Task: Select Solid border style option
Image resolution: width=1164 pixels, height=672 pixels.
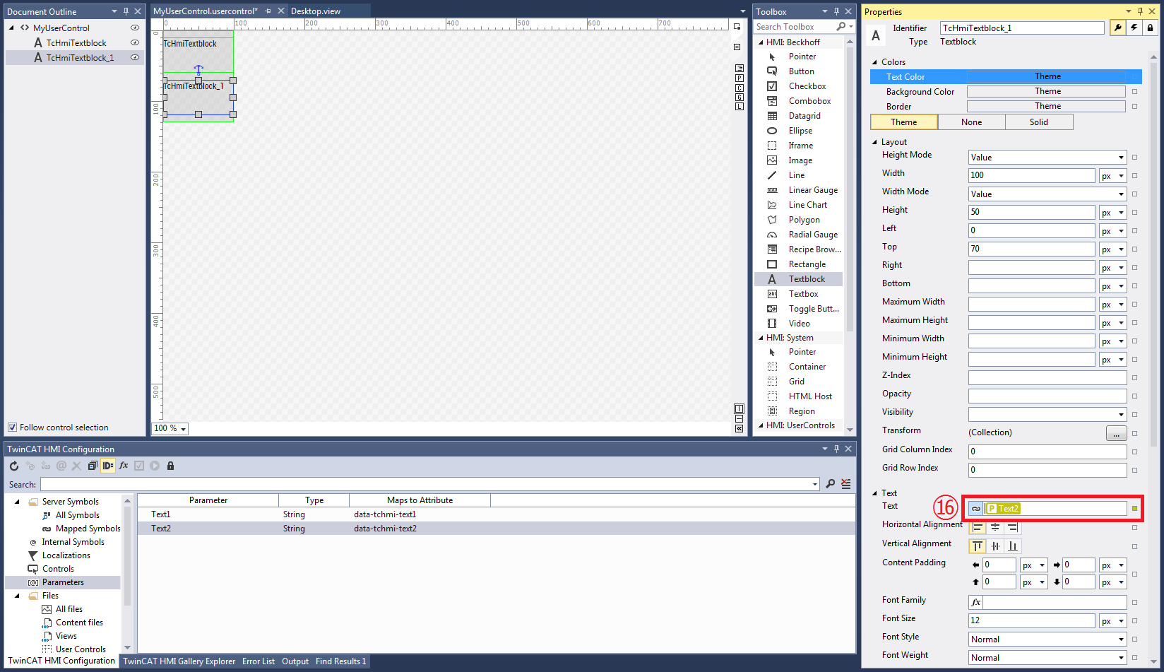Action: point(1039,122)
